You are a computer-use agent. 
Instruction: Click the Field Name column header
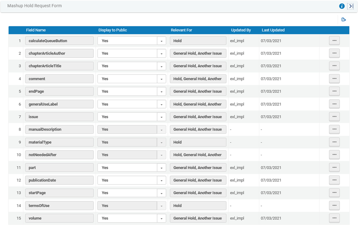[36, 30]
